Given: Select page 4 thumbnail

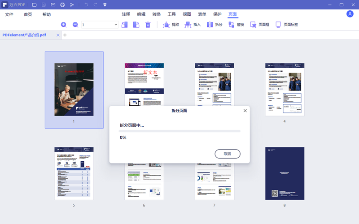Looking at the screenshot, I should [285, 90].
